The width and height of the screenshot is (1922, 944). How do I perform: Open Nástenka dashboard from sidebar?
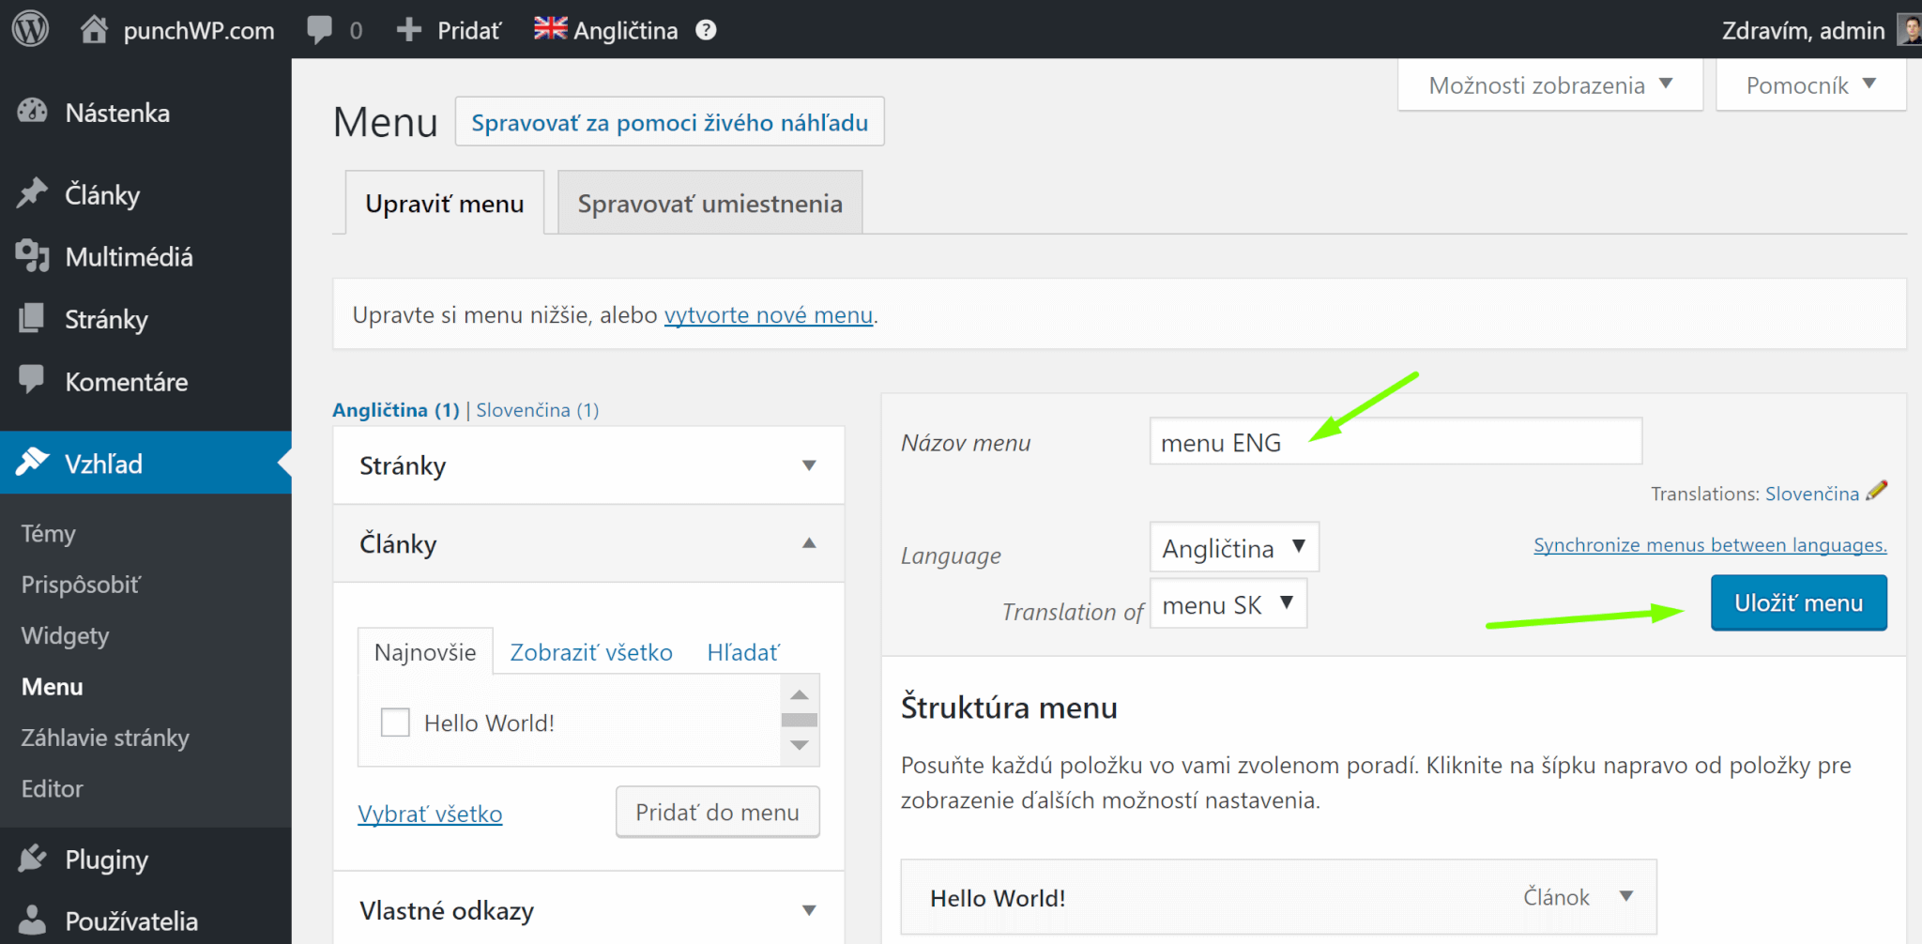click(117, 114)
